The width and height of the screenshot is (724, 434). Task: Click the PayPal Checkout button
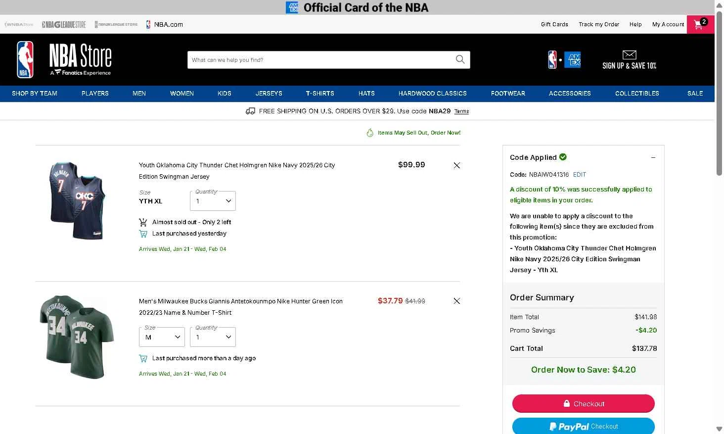point(584,426)
